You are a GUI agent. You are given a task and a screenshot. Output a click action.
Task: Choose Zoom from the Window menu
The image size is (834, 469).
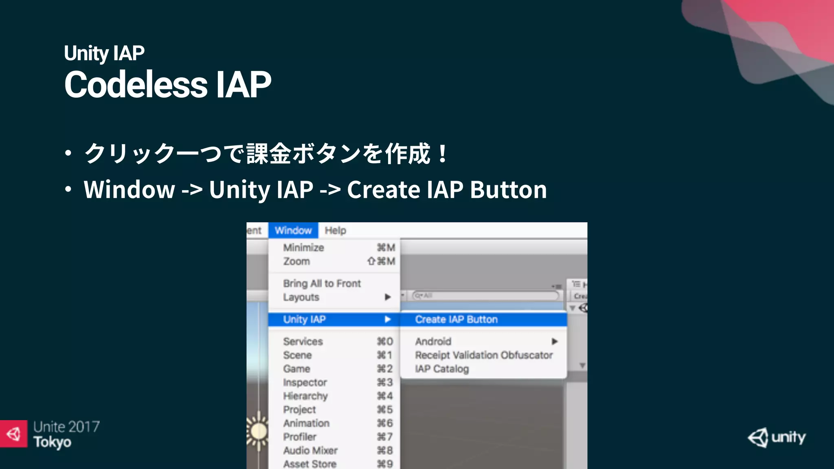tap(334, 261)
